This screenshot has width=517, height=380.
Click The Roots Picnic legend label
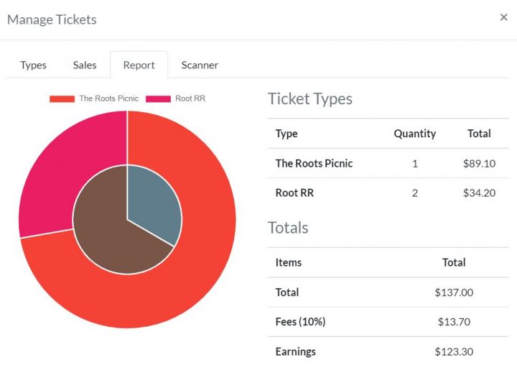click(108, 98)
